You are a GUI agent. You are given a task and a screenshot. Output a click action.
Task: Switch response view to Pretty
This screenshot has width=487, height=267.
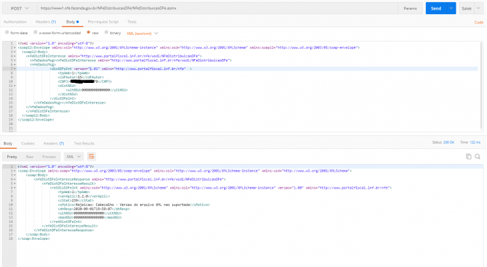click(12, 157)
